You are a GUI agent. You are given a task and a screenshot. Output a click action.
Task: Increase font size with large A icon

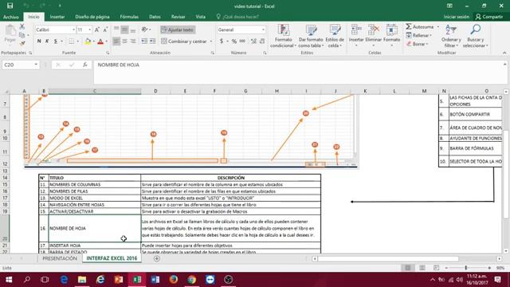point(97,29)
